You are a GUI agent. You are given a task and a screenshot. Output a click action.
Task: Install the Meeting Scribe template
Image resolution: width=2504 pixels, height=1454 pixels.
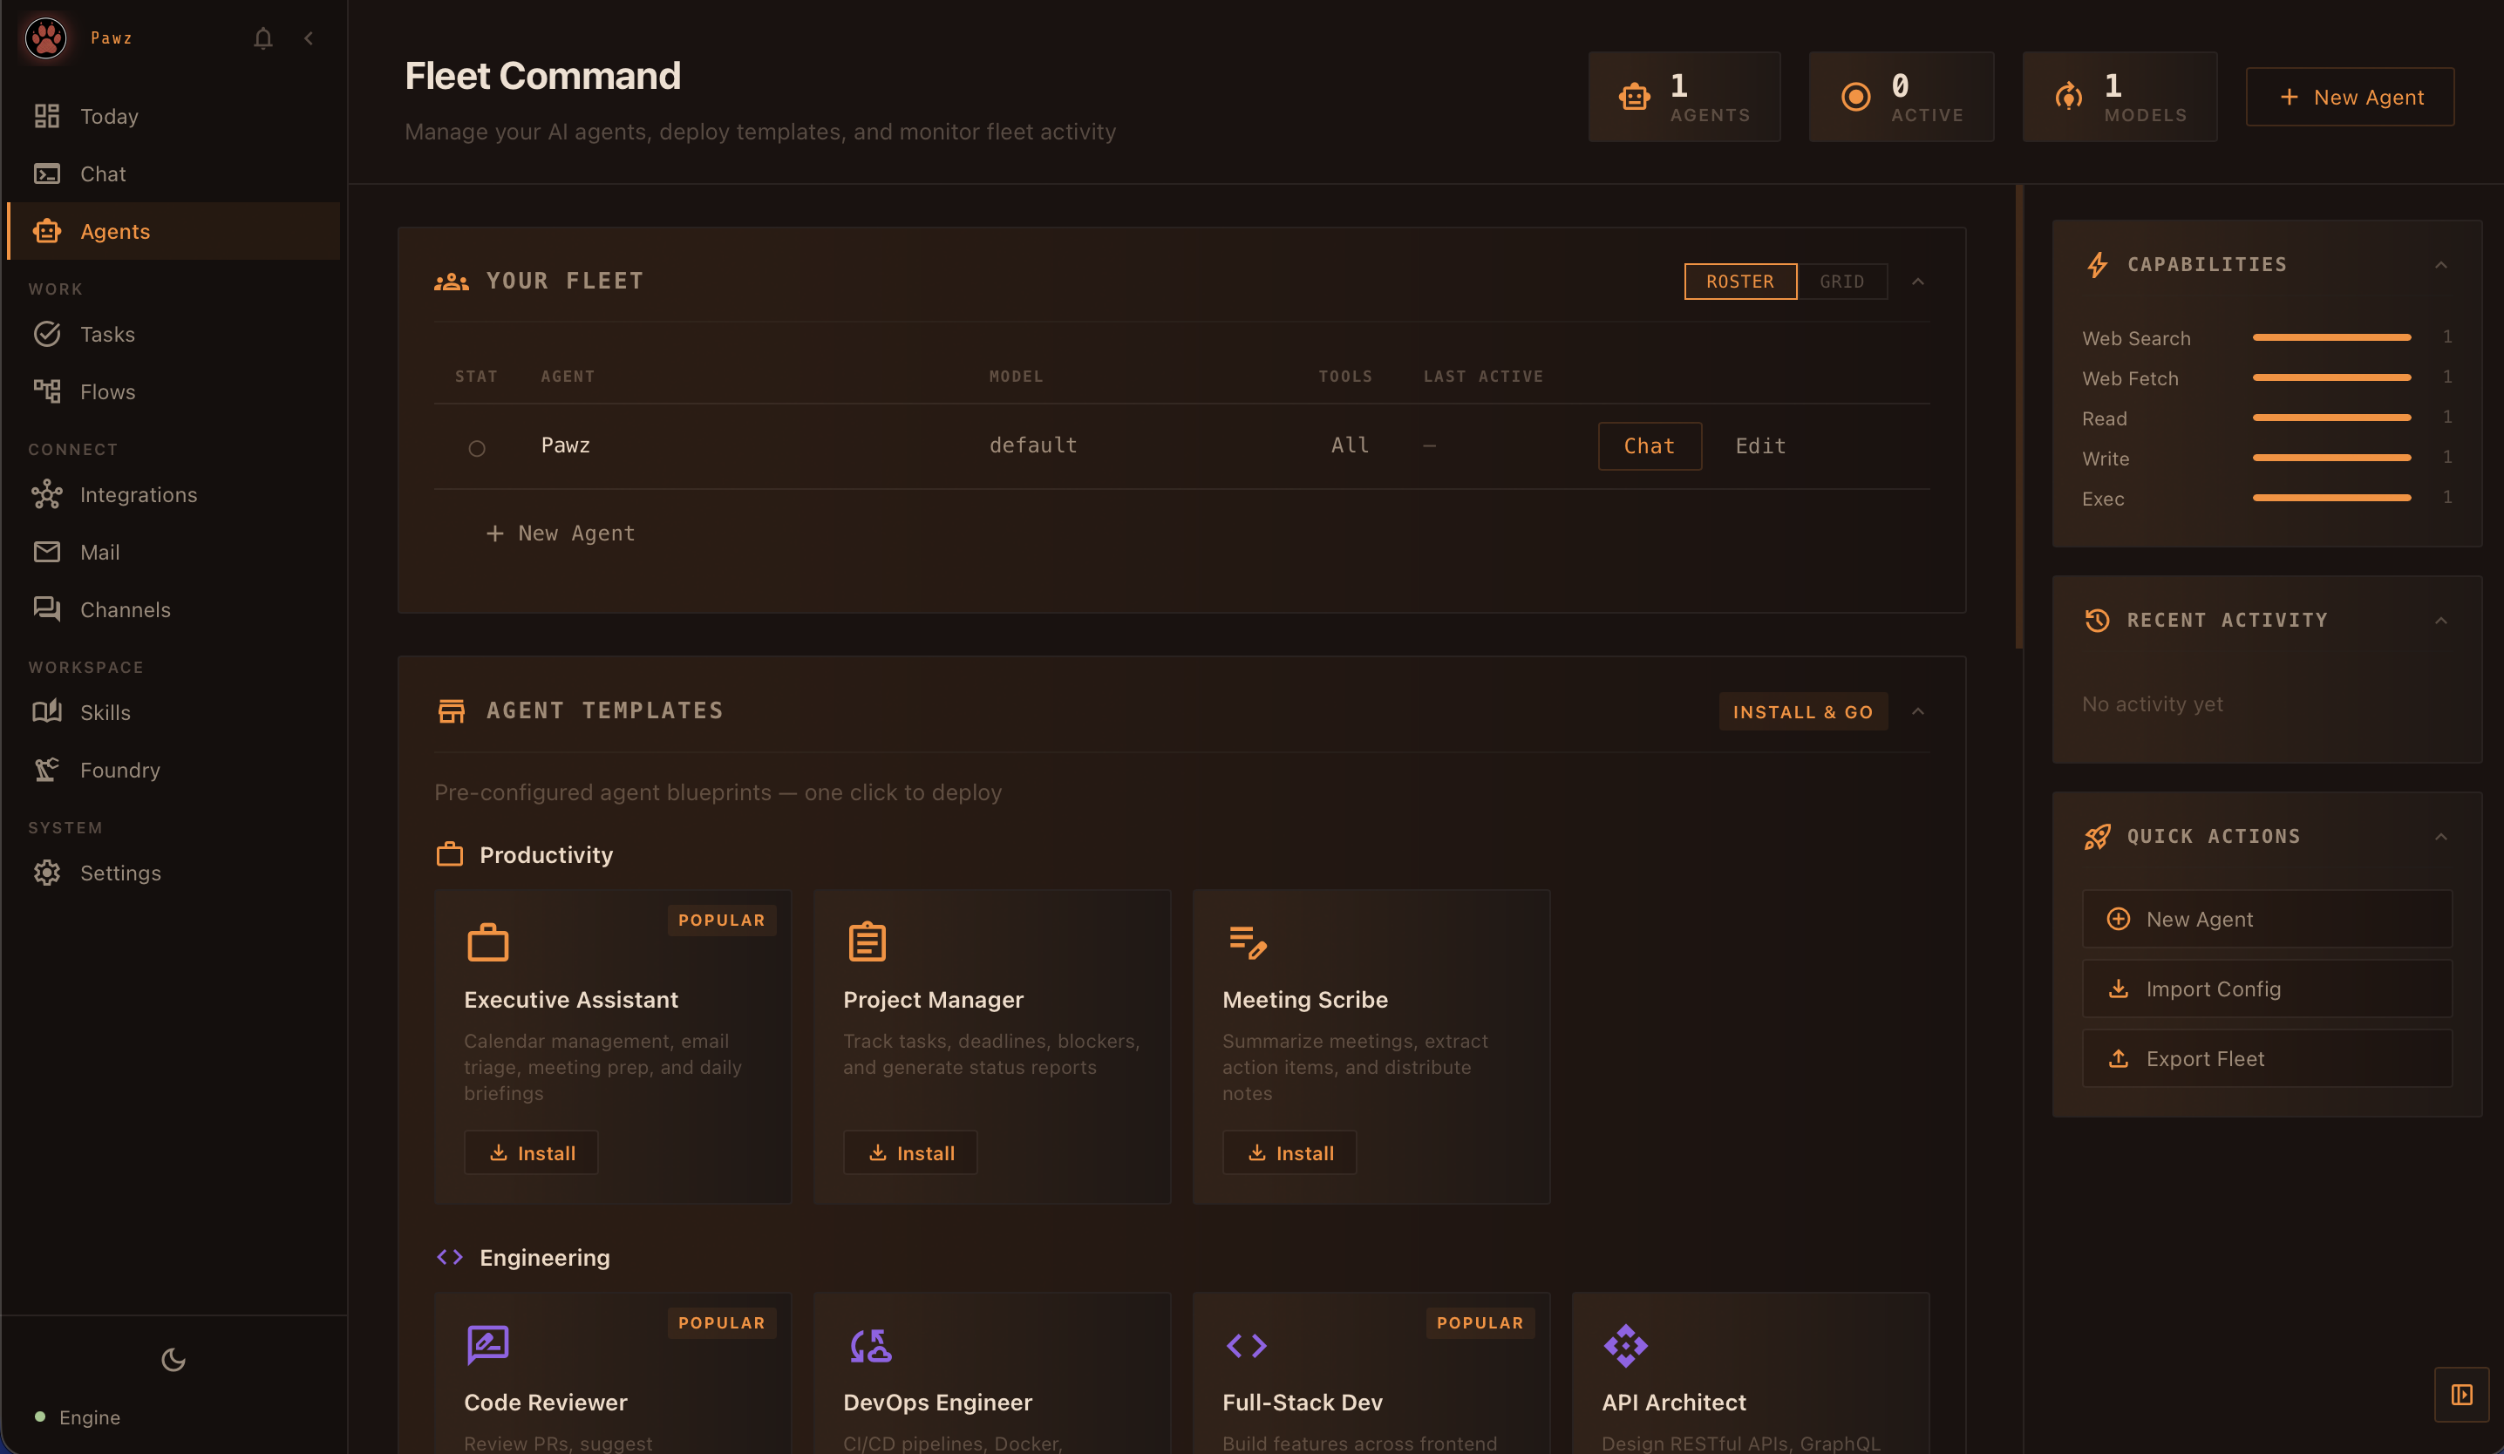pos(1289,1152)
